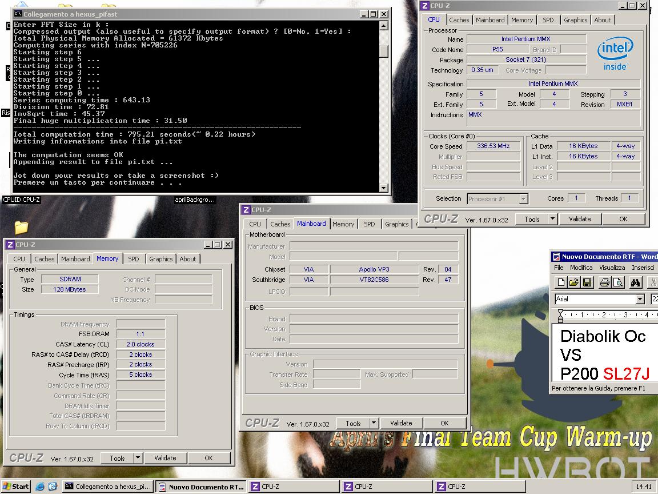This screenshot has width=658, height=494.
Task: Click the Print icon in WordPad toolbar
Action: point(604,282)
